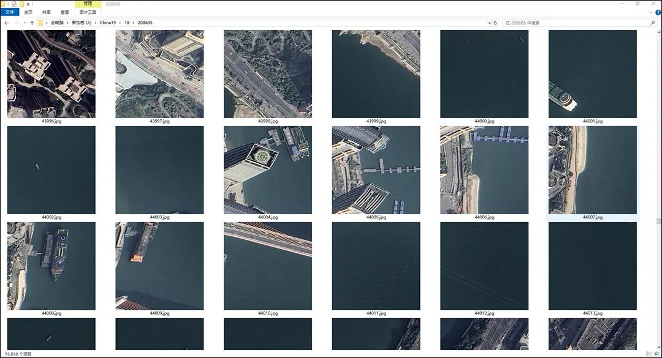Restore down the Explorer window

pos(637,4)
